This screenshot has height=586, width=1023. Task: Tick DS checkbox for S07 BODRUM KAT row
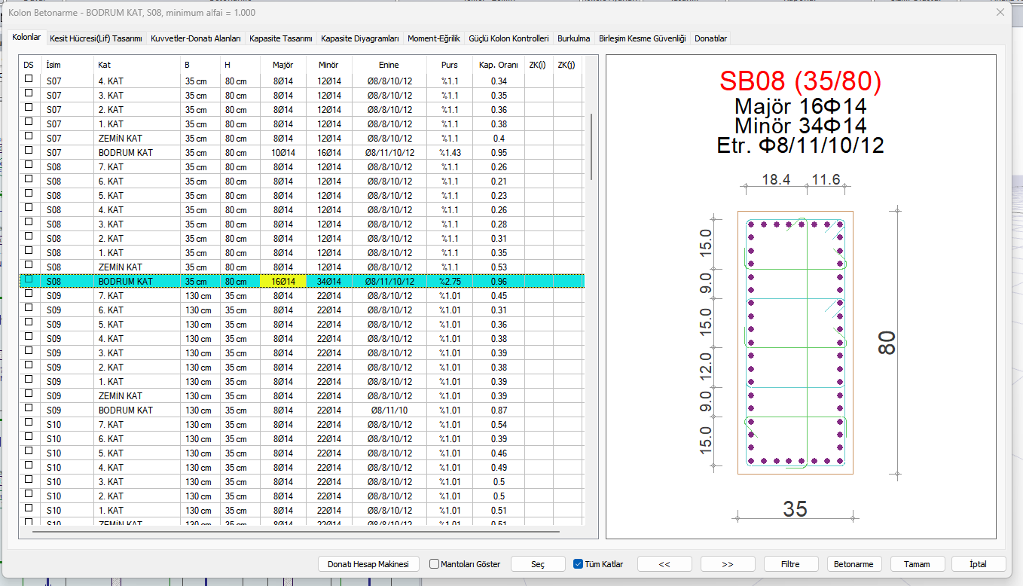click(29, 150)
